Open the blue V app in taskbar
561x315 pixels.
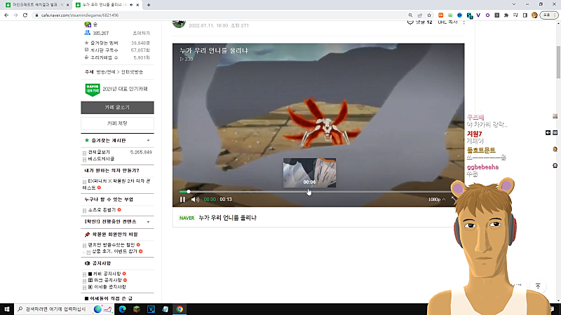[151, 309]
